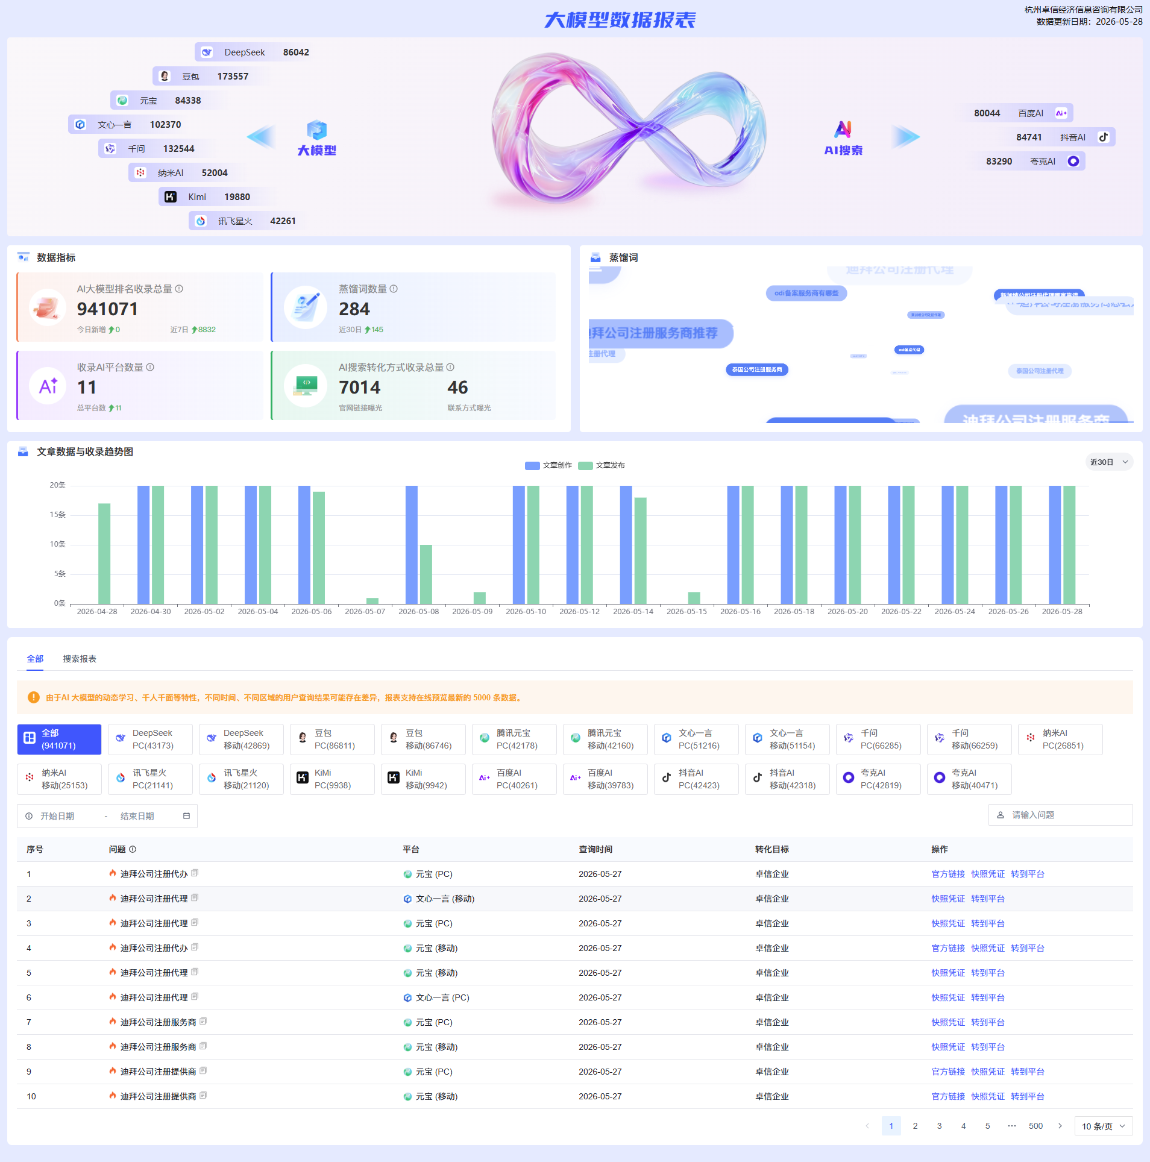Filter by DeepSeek PC(43173)
The image size is (1150, 1162).
(x=150, y=740)
